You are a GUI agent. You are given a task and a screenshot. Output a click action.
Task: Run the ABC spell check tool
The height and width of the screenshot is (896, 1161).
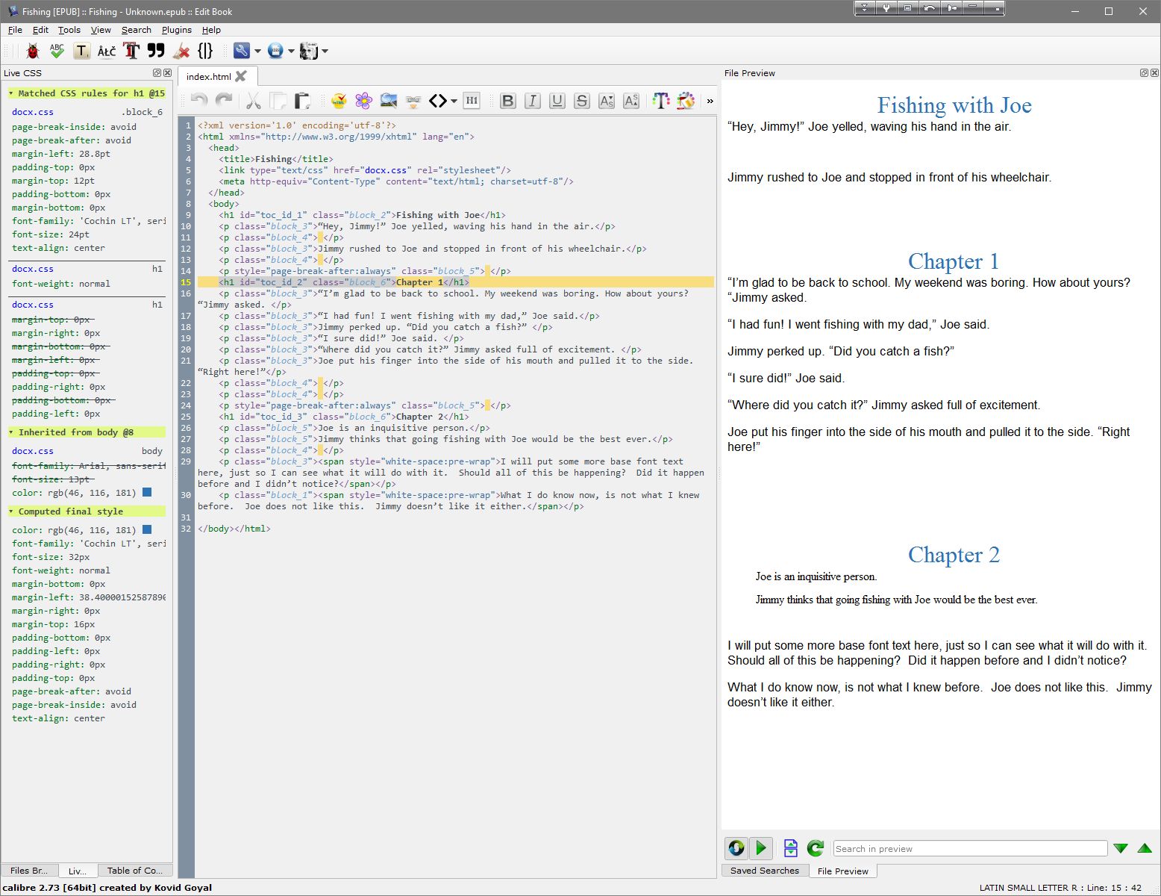click(x=57, y=51)
